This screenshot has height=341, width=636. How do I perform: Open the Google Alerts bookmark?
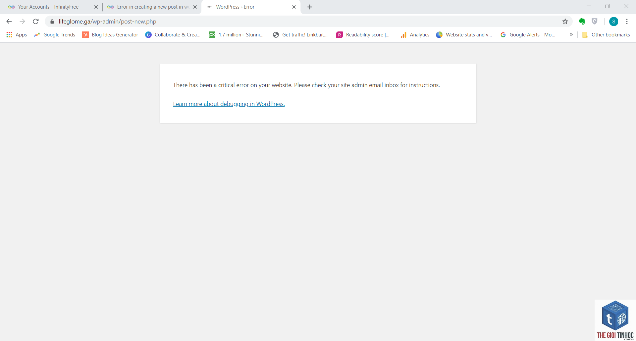(528, 35)
